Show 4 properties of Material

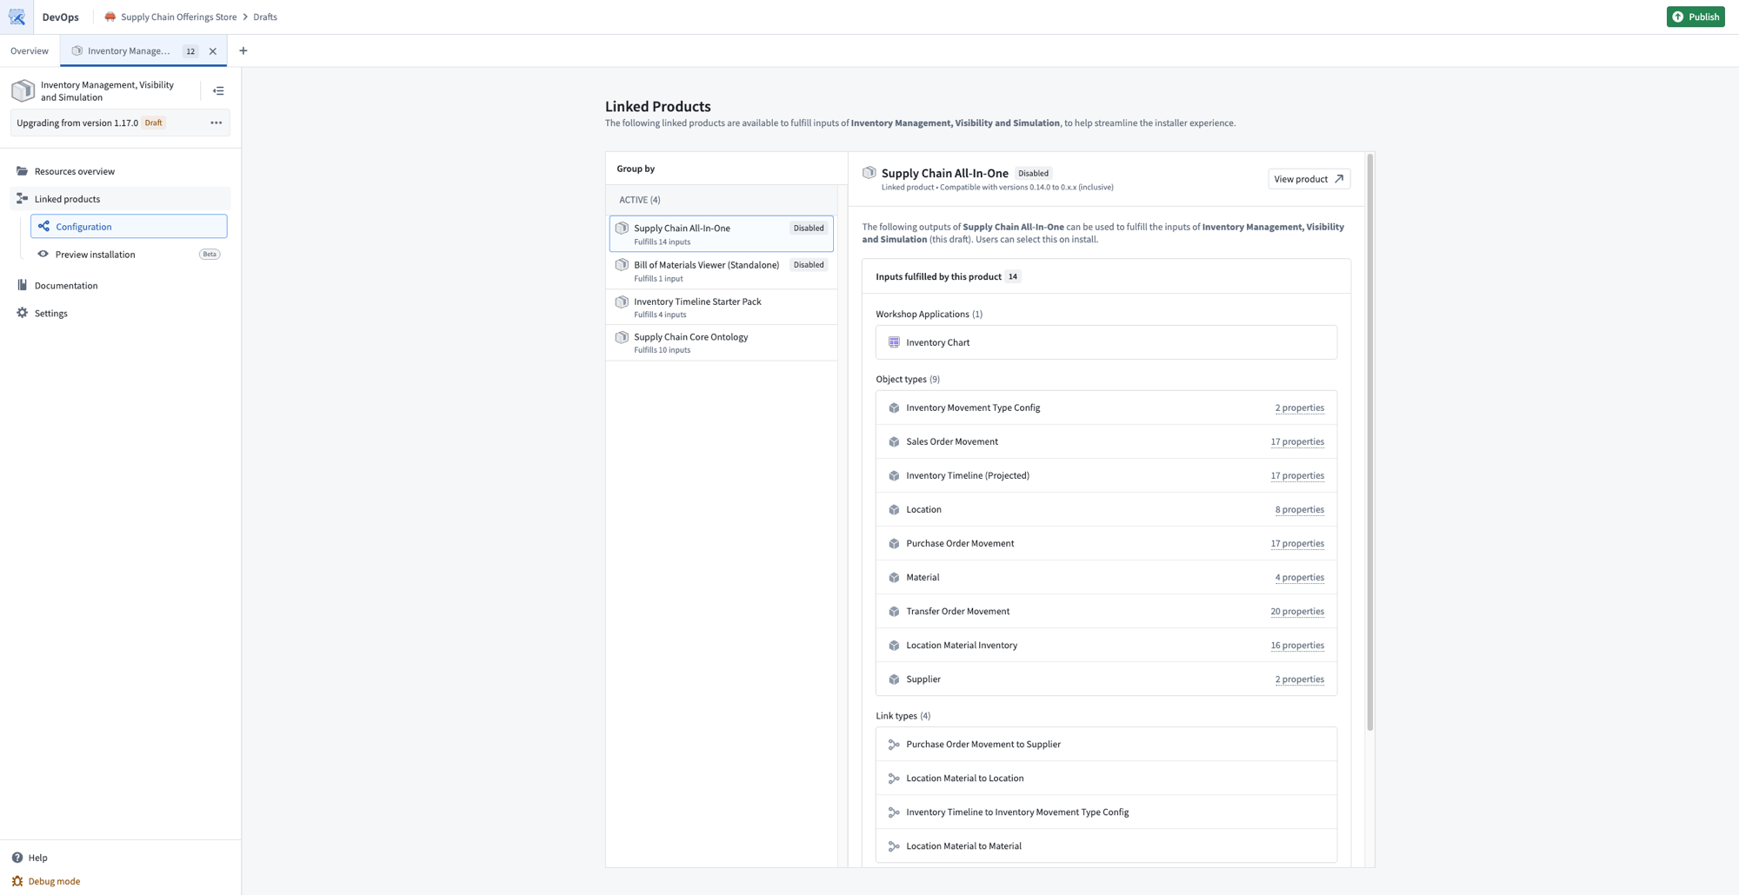1299,577
